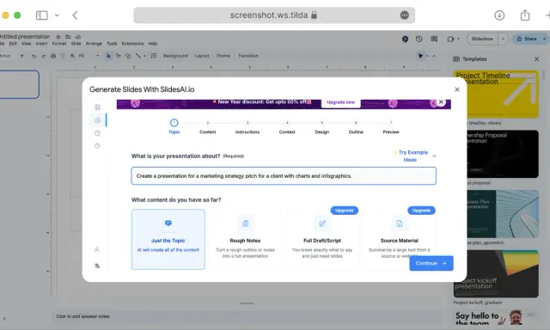
Task: Click the presentation topic input field
Action: pos(284,175)
